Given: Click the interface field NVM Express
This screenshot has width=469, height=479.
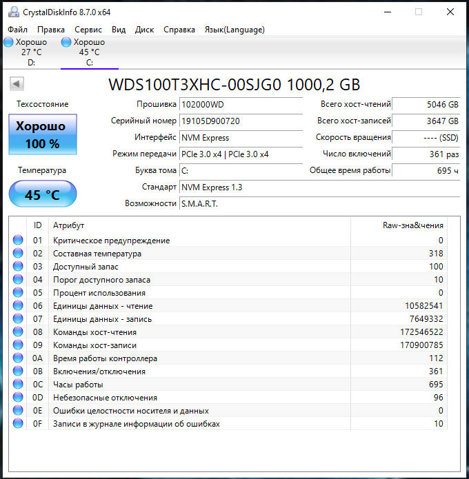Looking at the screenshot, I should (x=241, y=137).
